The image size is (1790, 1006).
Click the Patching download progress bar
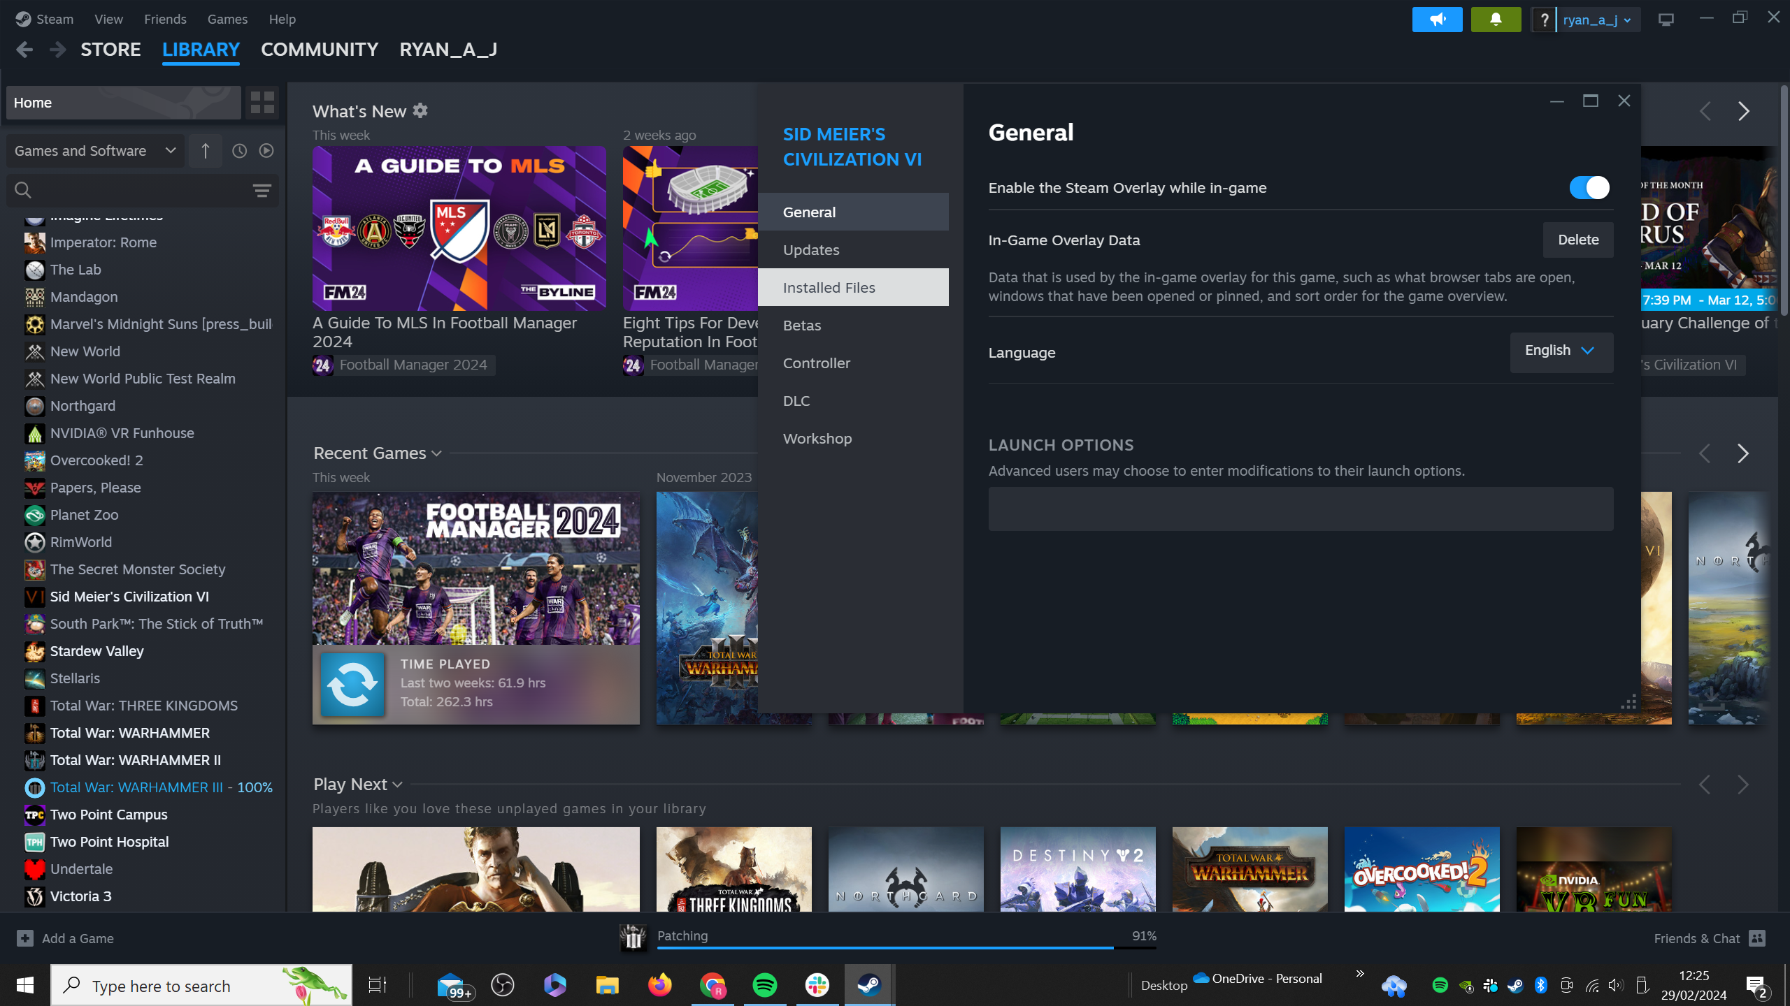(x=907, y=947)
